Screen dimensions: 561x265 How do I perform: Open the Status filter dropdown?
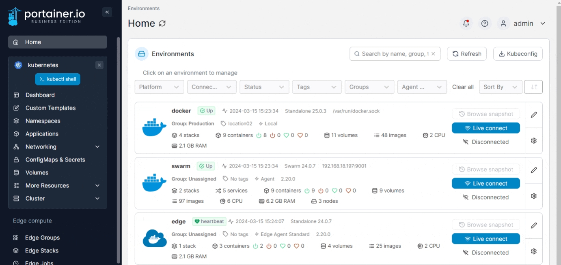(264, 87)
